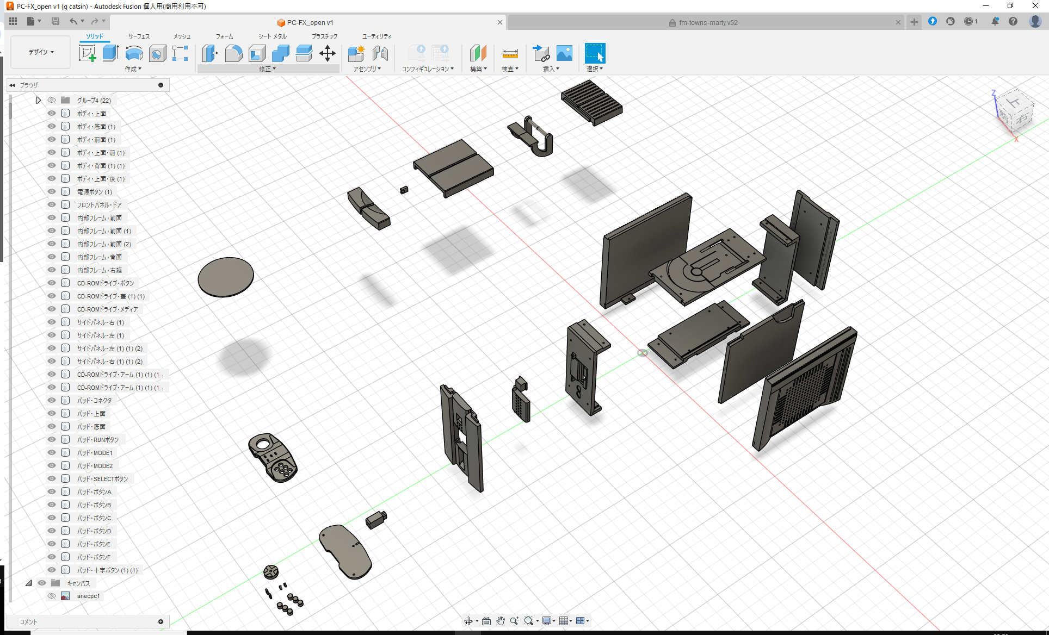Collapse the browser panel with the double arrow

[x=12, y=85]
